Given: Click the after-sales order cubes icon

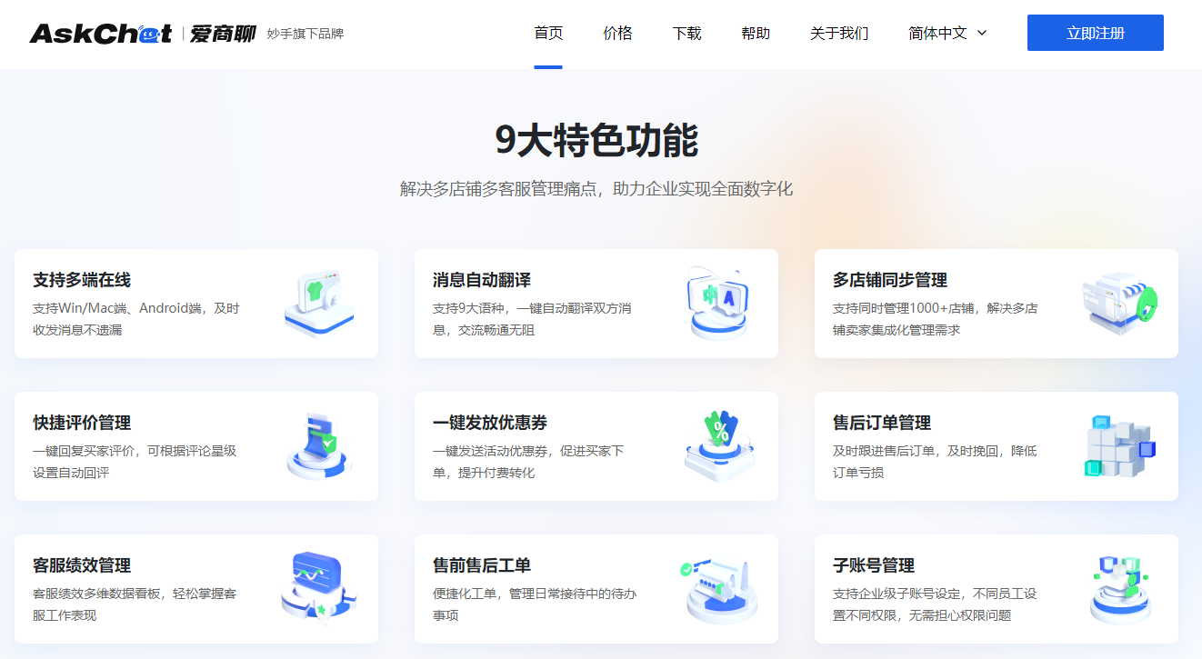Looking at the screenshot, I should [x=1119, y=445].
